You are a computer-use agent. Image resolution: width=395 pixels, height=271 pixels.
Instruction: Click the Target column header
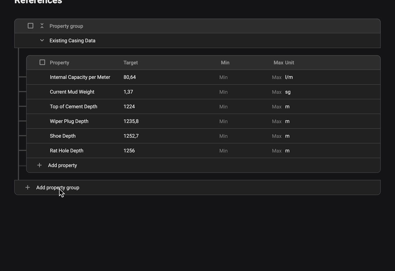tap(131, 62)
